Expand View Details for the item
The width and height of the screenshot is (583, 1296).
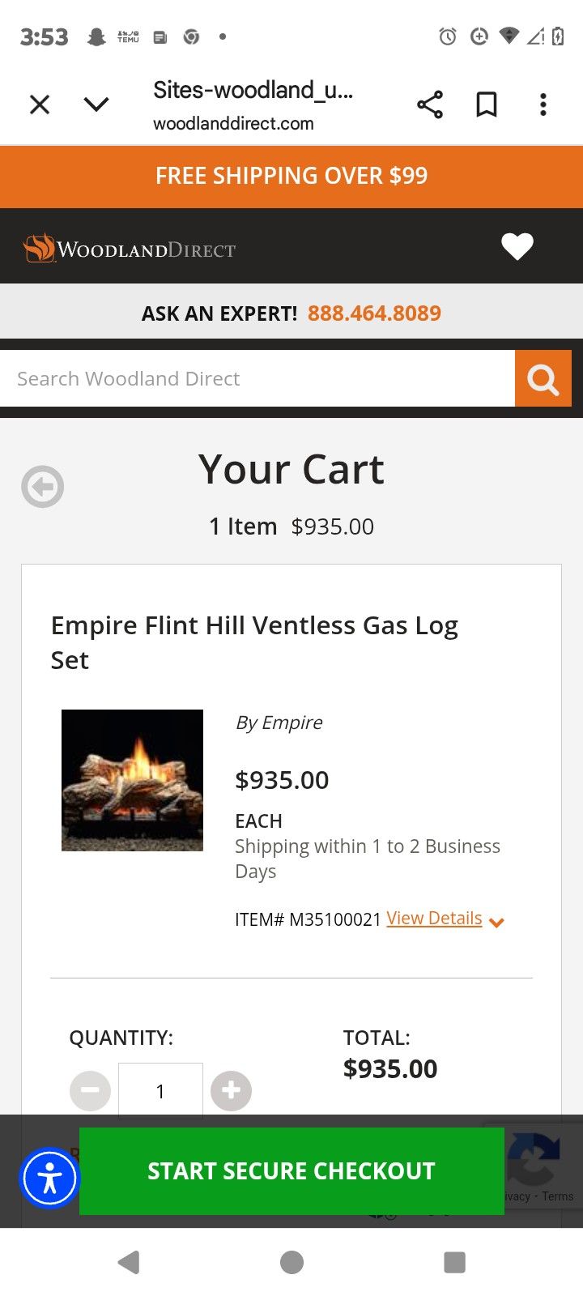coord(445,919)
